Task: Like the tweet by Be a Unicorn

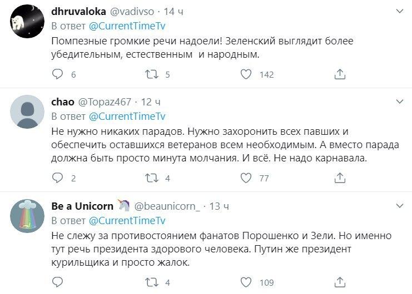Action: coord(246,282)
